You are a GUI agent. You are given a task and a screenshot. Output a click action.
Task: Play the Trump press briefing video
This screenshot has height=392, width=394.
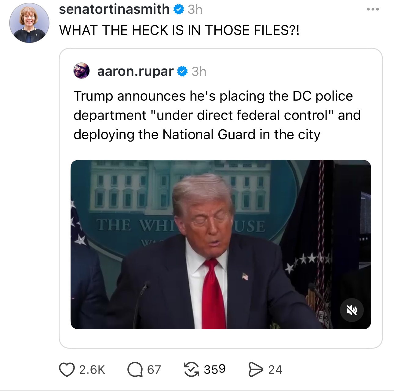click(221, 244)
